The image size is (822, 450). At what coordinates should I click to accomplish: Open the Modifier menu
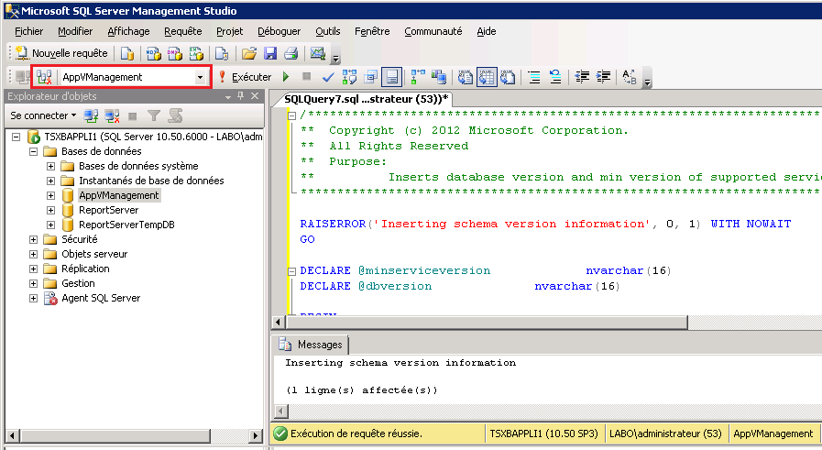tap(75, 31)
